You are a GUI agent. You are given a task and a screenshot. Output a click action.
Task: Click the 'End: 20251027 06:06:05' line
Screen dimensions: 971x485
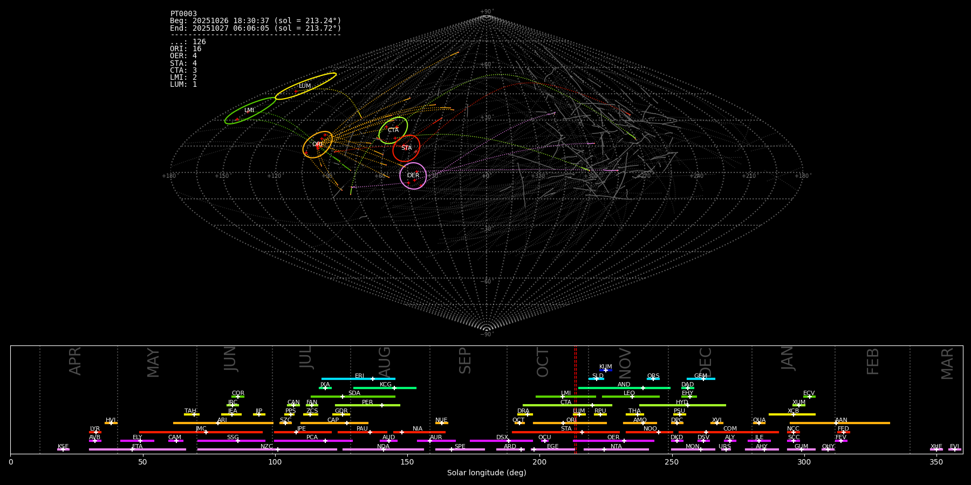pyautogui.click(x=256, y=28)
